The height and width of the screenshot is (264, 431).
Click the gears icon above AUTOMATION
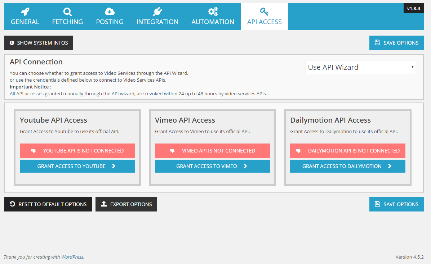pyautogui.click(x=213, y=12)
